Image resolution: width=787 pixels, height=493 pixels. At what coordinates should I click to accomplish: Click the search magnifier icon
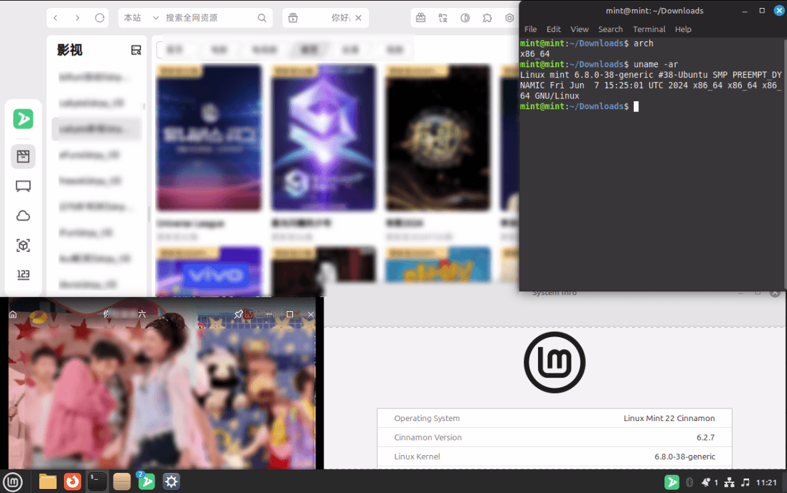(x=262, y=18)
